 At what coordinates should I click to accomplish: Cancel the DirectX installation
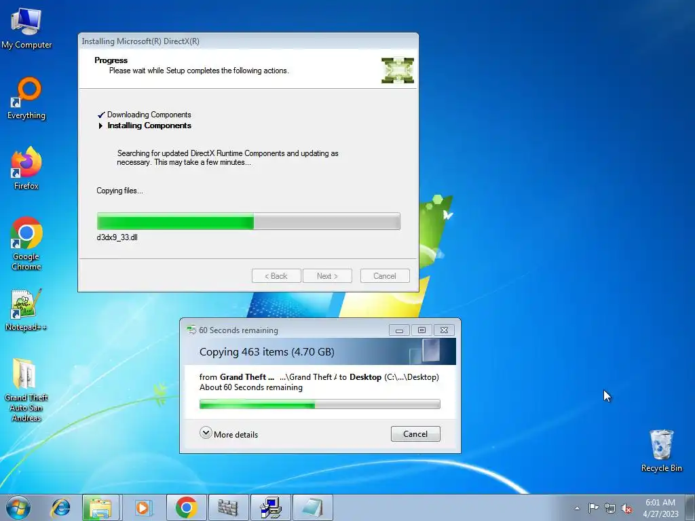tap(385, 276)
